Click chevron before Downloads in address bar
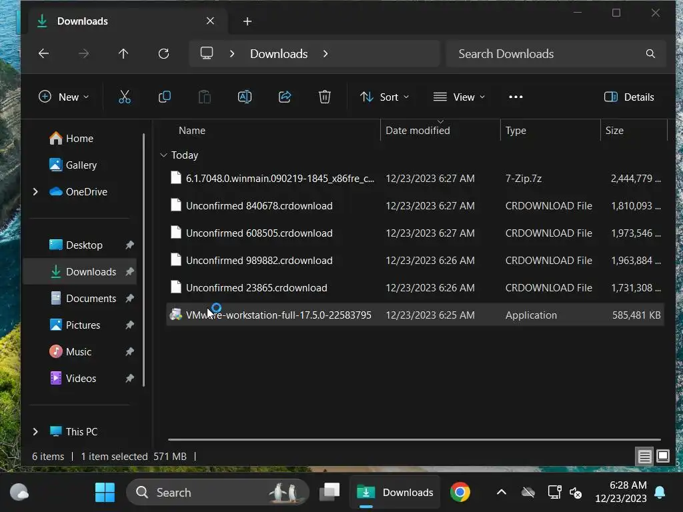 pos(231,53)
